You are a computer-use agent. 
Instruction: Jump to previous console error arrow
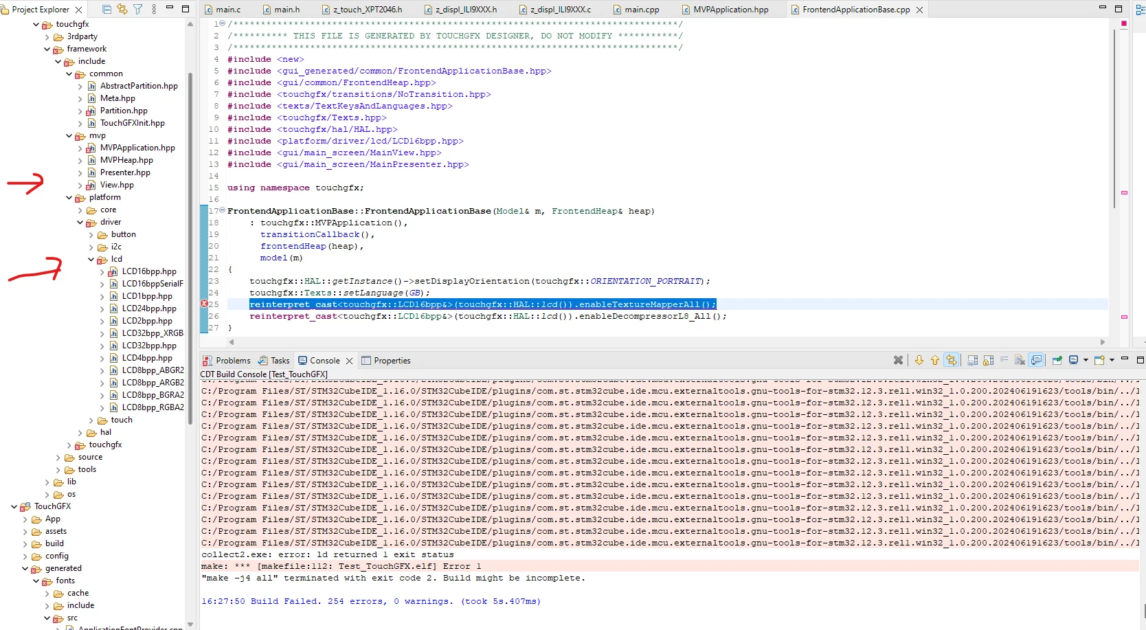935,360
